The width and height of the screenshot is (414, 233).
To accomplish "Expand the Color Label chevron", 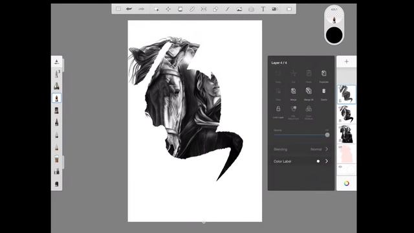I will click(x=327, y=161).
